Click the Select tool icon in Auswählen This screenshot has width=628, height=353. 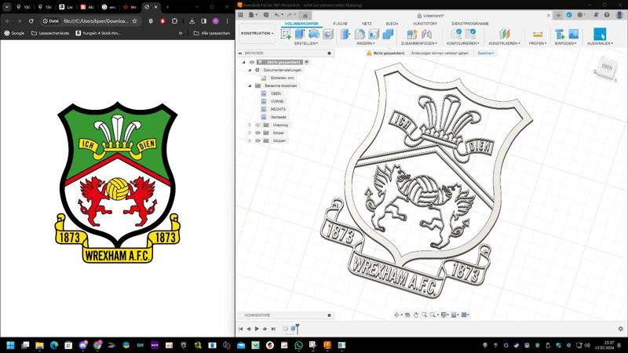point(600,34)
